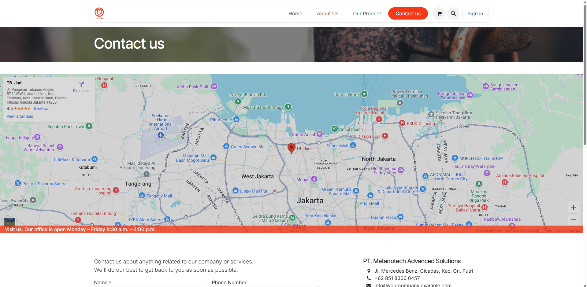
Task: Click the Old Shanghai Sedayu City marker
Action: point(401,170)
